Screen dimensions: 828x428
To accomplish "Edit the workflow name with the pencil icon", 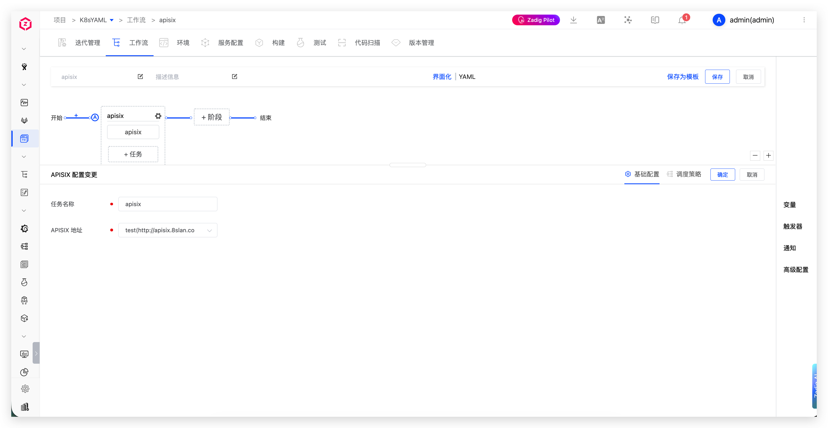I will 140,76.
